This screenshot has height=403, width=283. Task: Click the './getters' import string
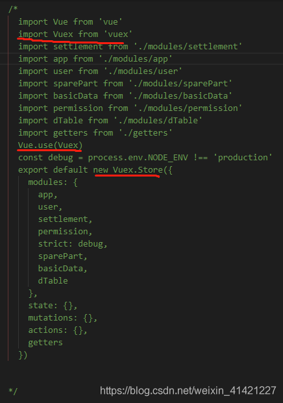click(x=145, y=133)
